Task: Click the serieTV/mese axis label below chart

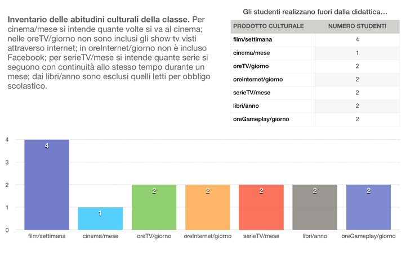Action: point(261,236)
